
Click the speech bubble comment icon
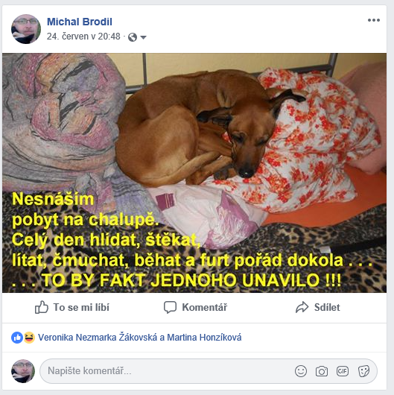tap(170, 307)
